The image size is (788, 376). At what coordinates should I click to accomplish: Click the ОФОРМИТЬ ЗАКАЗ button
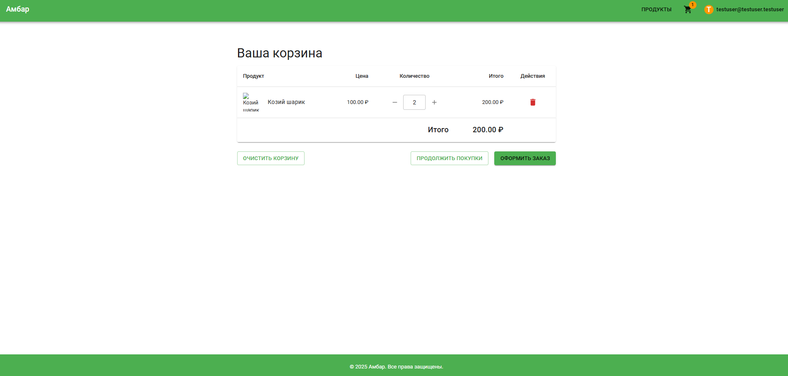coord(525,158)
